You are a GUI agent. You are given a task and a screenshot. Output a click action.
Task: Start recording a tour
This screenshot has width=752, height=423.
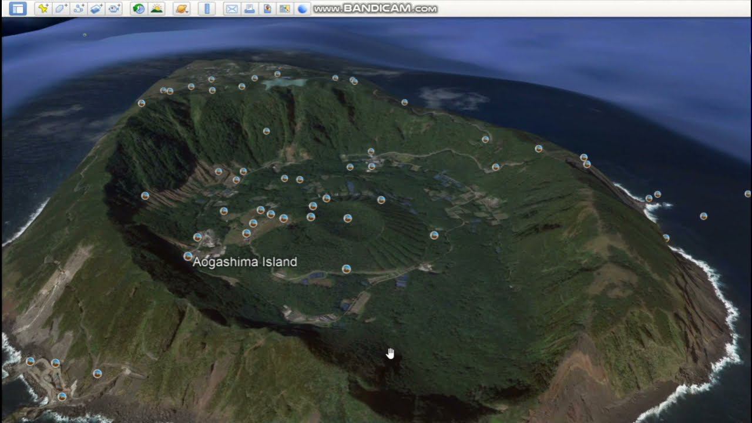(x=115, y=9)
